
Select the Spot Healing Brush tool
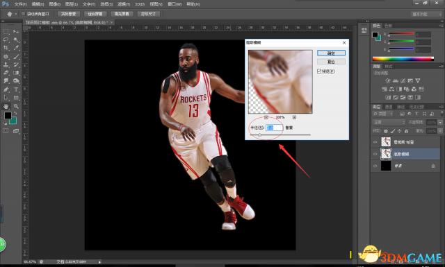(6, 56)
